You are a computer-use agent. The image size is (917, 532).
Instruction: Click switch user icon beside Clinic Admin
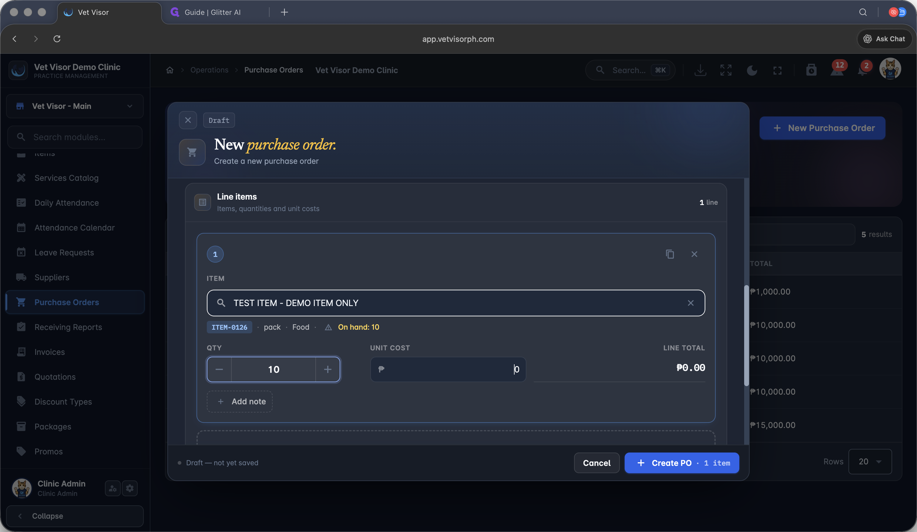pos(113,488)
